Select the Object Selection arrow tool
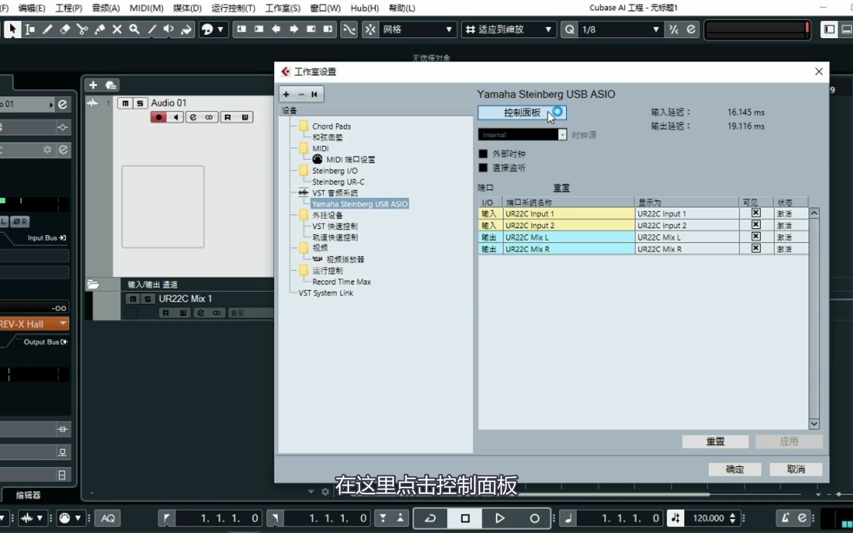Image resolution: width=853 pixels, height=533 pixels. 13,29
